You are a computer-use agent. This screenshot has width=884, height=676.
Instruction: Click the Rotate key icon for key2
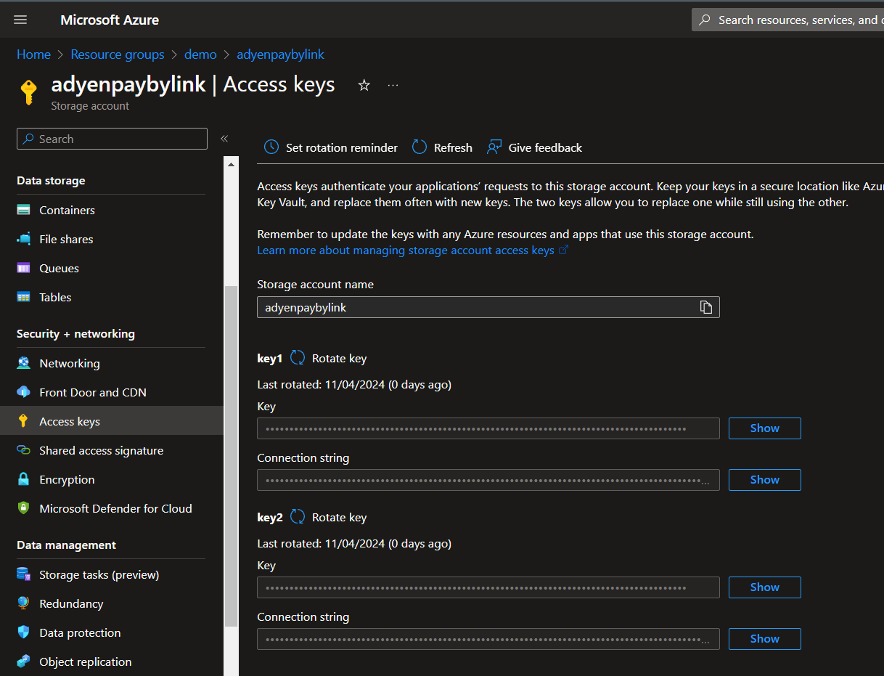pos(298,517)
